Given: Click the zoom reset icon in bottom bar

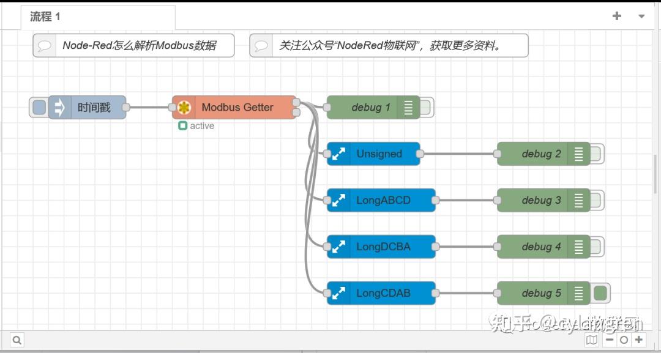Looking at the screenshot, I should click(623, 340).
